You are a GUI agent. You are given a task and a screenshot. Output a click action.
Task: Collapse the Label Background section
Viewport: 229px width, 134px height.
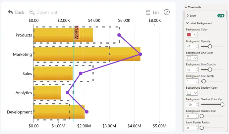click(x=187, y=23)
